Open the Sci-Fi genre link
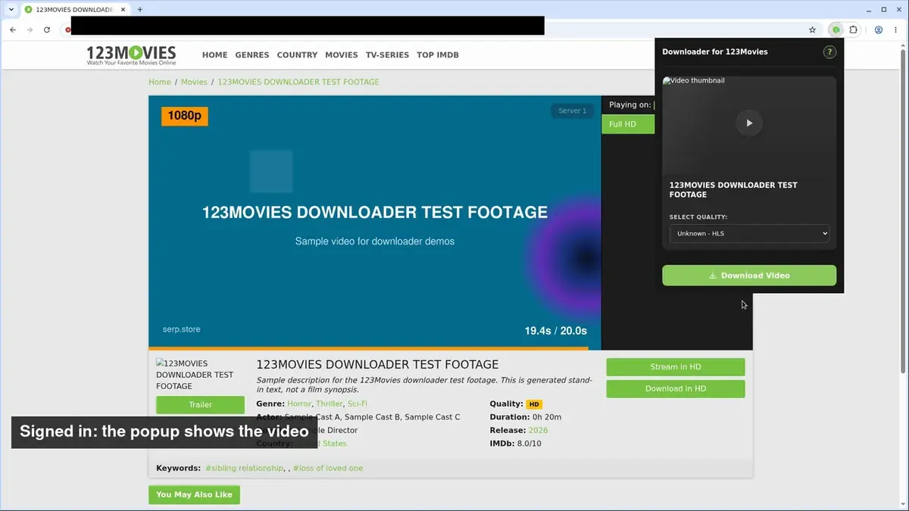Screen dimensions: 909x511 (x=358, y=404)
